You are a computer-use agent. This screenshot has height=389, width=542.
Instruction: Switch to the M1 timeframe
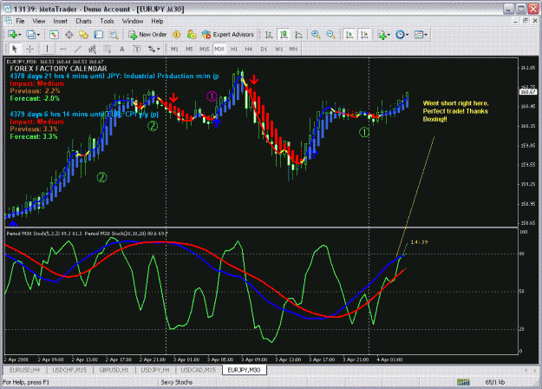[x=174, y=49]
